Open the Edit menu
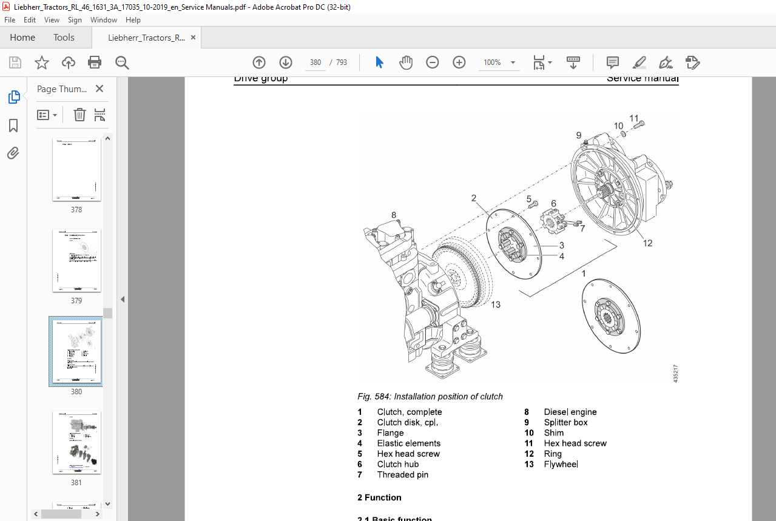 30,20
